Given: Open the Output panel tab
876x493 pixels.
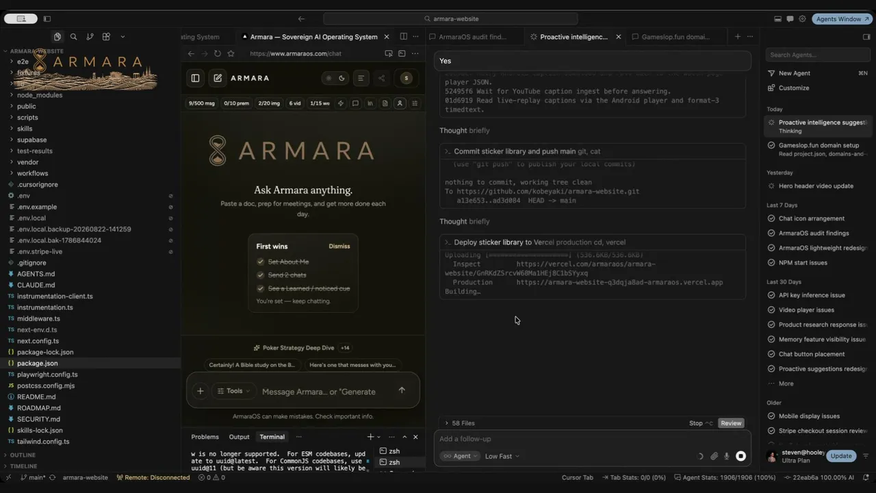Looking at the screenshot, I should point(239,437).
